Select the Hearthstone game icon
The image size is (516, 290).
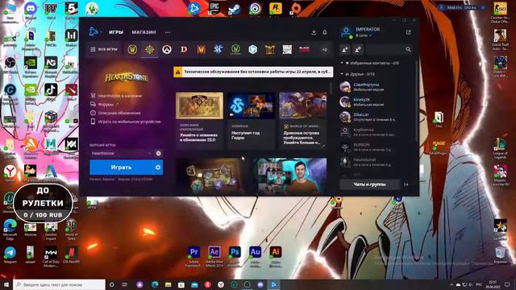(x=149, y=49)
